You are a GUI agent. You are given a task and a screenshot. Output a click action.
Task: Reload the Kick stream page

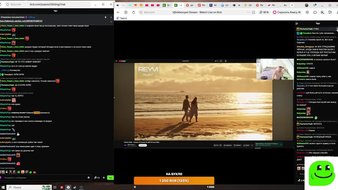(134, 12)
